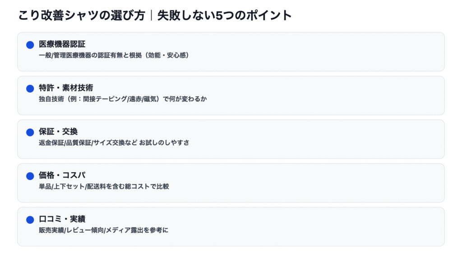Click the main title こり改善シャツの選び方
The image size is (462, 258).
[x=81, y=16]
